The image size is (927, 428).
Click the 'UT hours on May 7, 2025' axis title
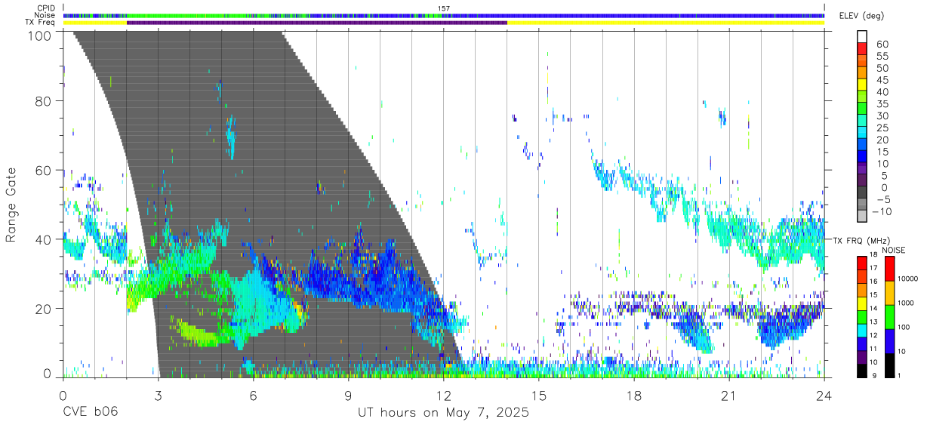pos(443,413)
